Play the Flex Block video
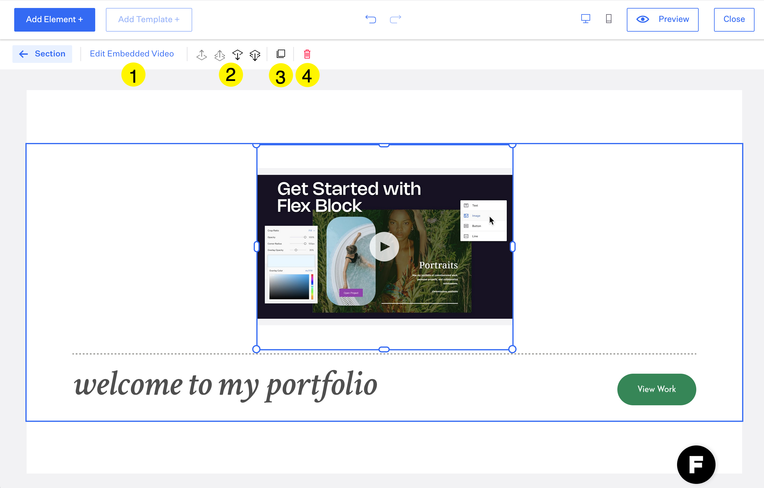This screenshot has width=764, height=488. [384, 246]
